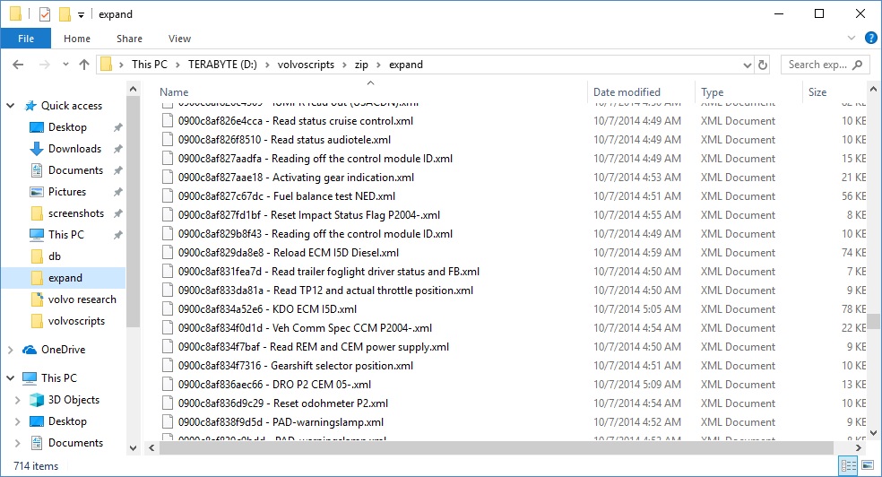Click the New folder icon in title bar
The height and width of the screenshot is (477, 882).
[x=65, y=14]
